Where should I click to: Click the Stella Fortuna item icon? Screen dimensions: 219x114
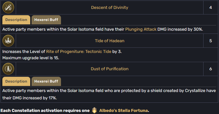coord(94,110)
